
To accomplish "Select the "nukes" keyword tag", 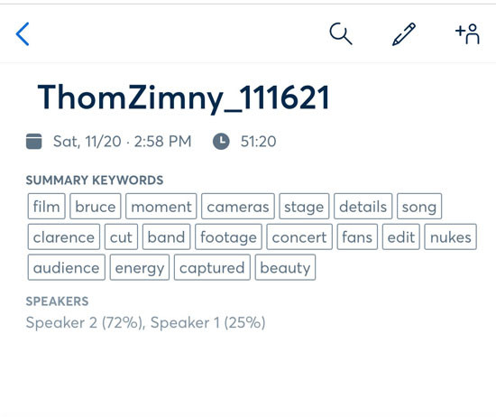I will pos(450,236).
